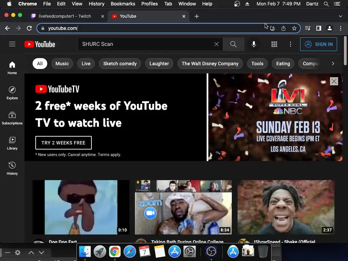Screen dimensions: 348x261
Task: Open Explore in sidebar
Action: coord(12,93)
